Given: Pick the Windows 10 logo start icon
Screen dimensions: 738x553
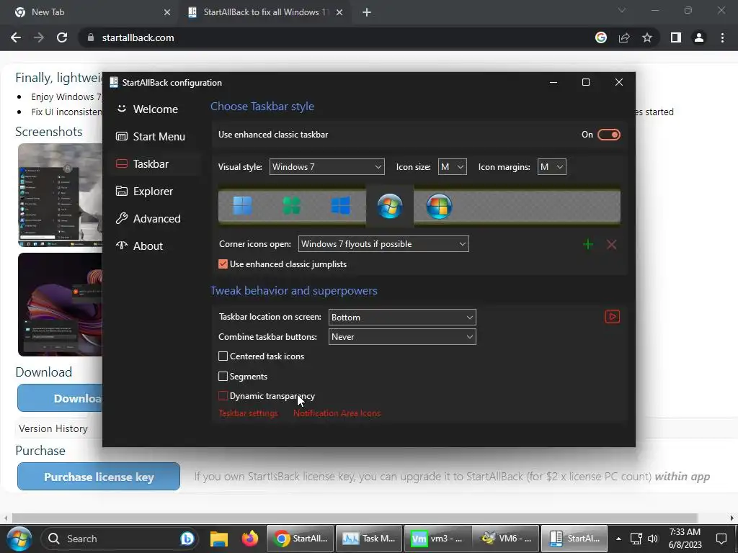Looking at the screenshot, I should point(340,206).
